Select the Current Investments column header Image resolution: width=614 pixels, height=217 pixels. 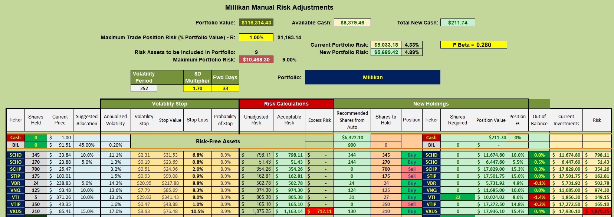(566, 120)
